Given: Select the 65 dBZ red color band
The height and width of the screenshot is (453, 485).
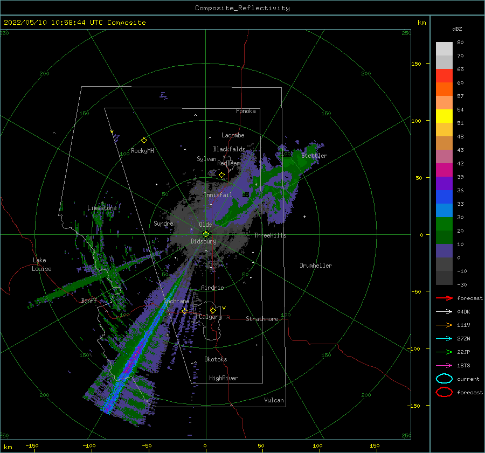Looking at the screenshot, I should click(444, 75).
